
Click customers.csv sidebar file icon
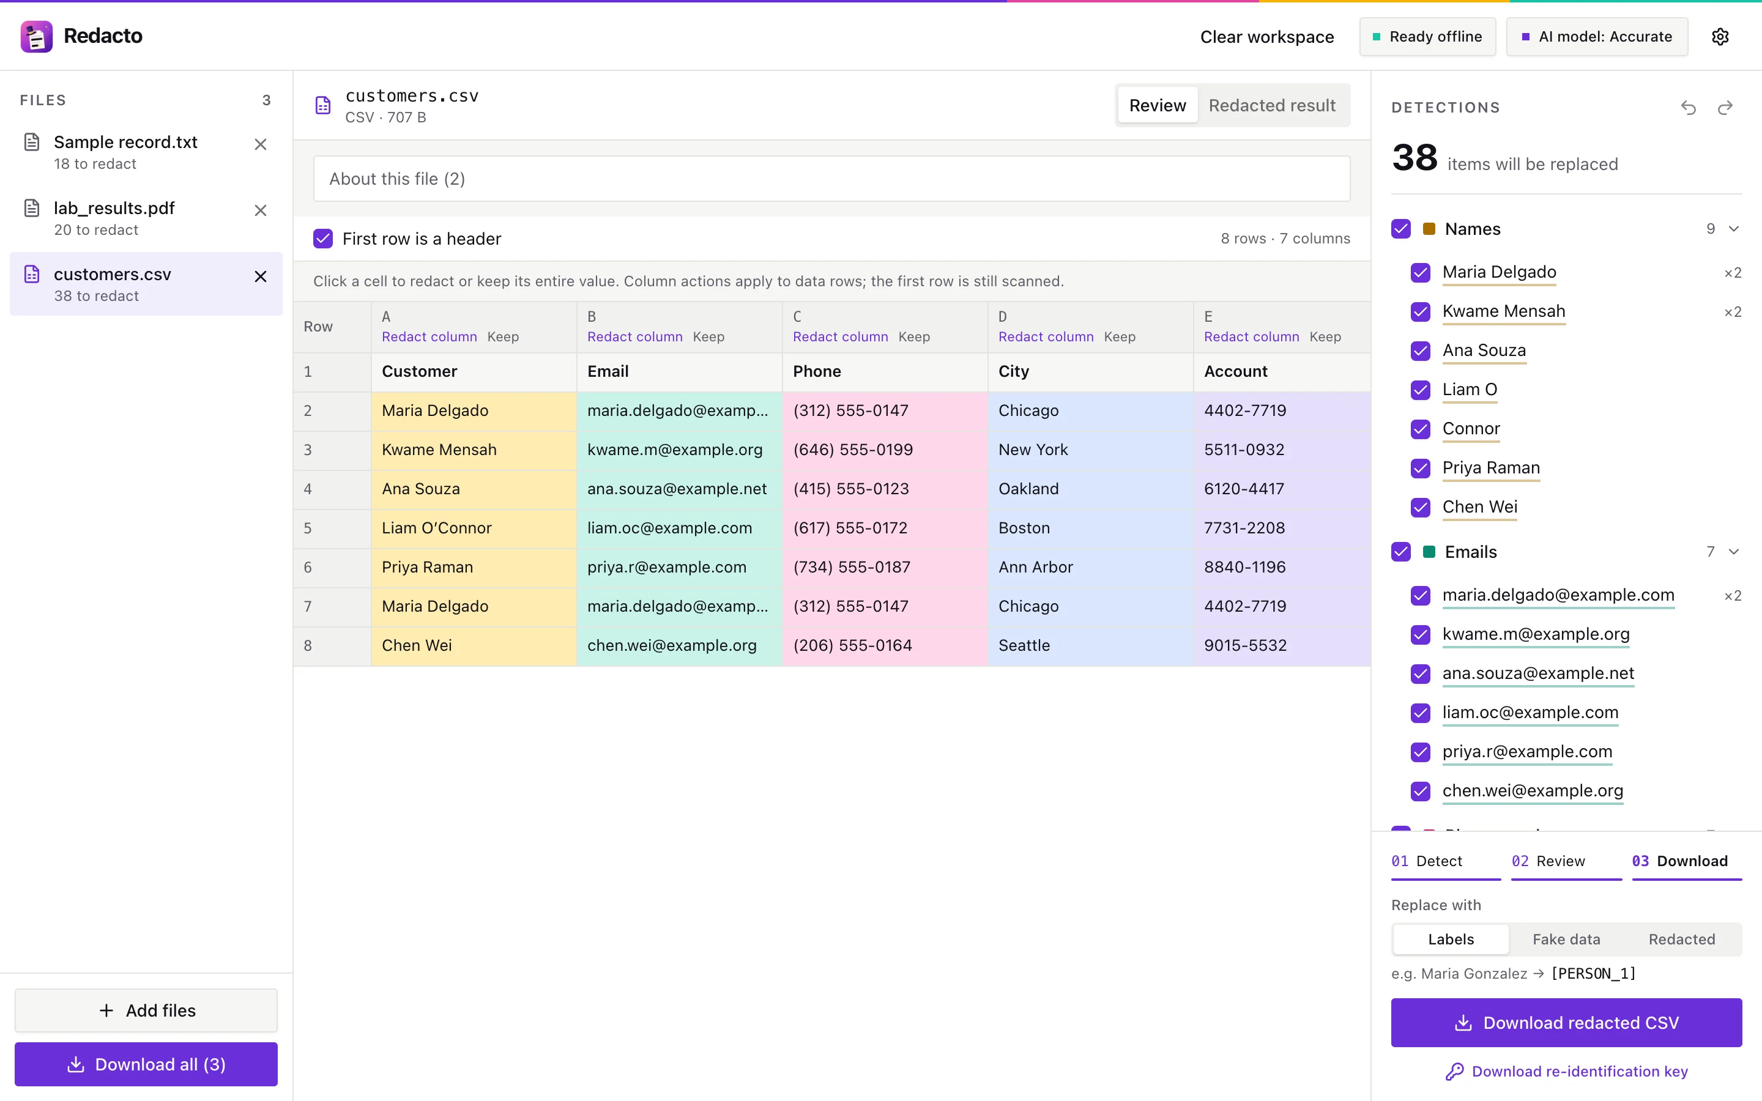click(32, 275)
